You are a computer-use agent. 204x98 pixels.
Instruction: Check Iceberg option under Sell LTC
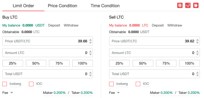click(111, 84)
